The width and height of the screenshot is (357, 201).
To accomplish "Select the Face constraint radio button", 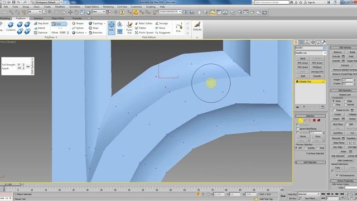I will coord(334,104).
